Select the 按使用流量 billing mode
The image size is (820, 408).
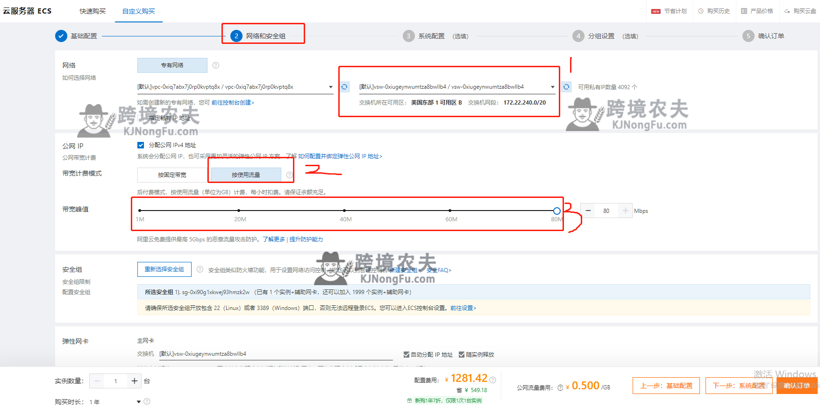coord(246,175)
